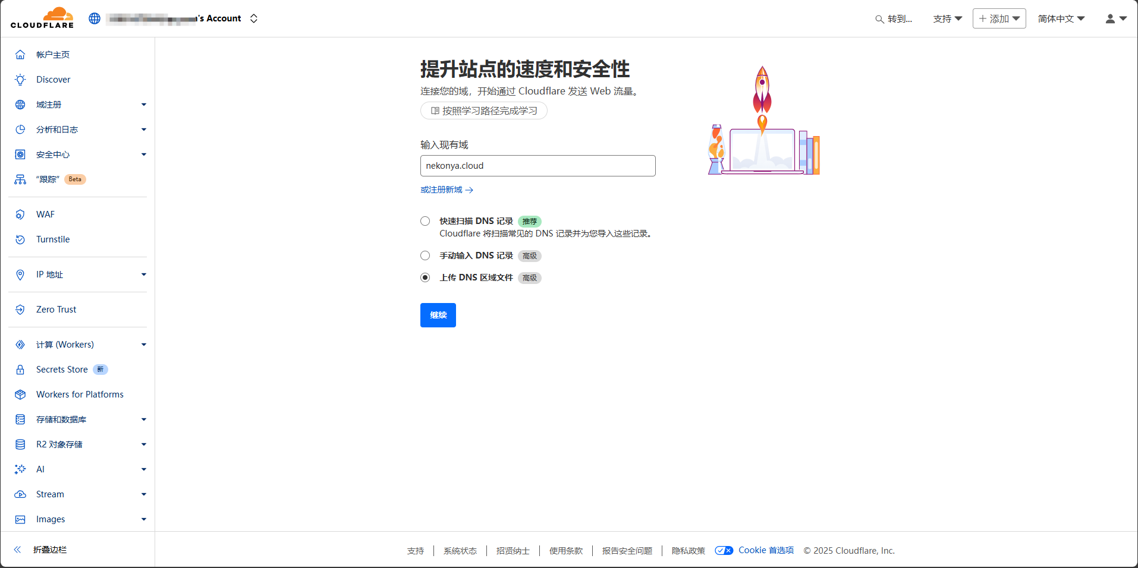1138x568 pixels.
Task: Open the 添加 dropdown button
Action: pyautogui.click(x=999, y=18)
